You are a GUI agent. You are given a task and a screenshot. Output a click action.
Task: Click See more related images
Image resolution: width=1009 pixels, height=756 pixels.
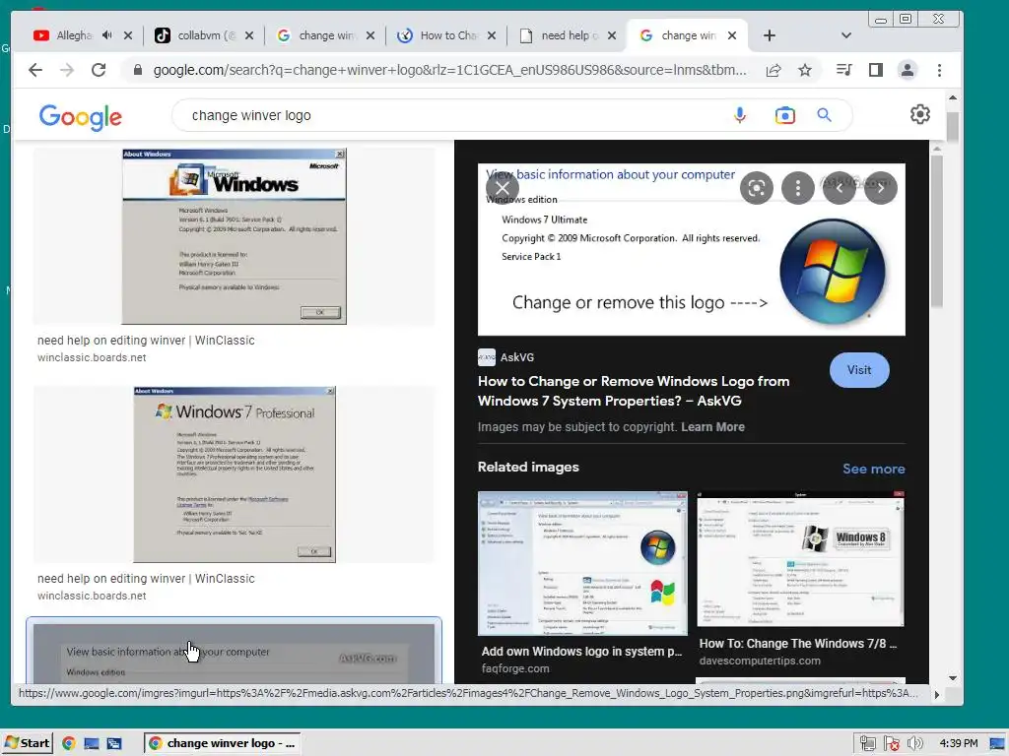(873, 469)
